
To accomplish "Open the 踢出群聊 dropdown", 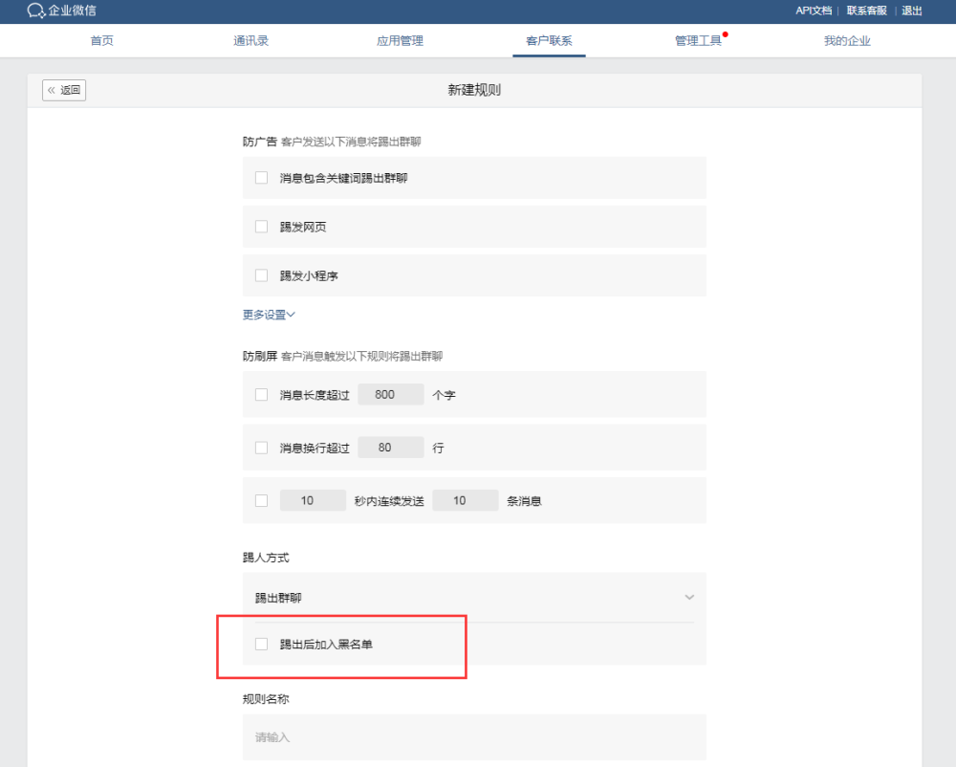I will pyautogui.click(x=474, y=598).
